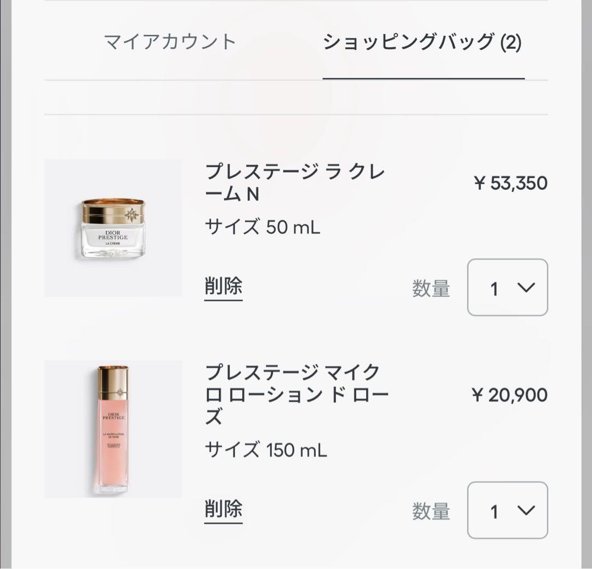
Task: Click the 数量 label for the lotion item
Action: click(431, 511)
